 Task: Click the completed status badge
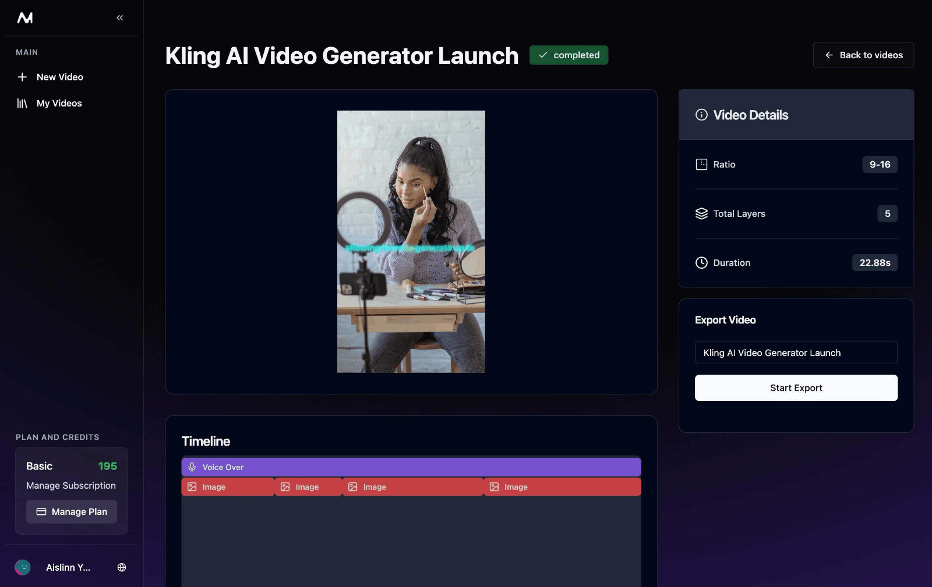click(x=569, y=55)
